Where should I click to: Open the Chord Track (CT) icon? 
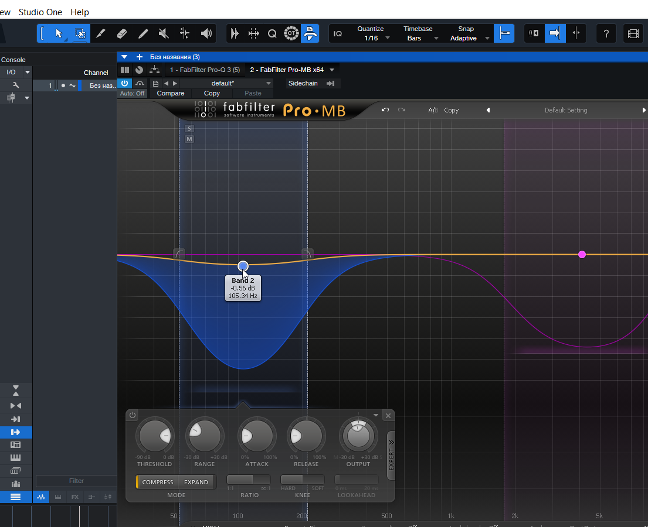(x=291, y=33)
